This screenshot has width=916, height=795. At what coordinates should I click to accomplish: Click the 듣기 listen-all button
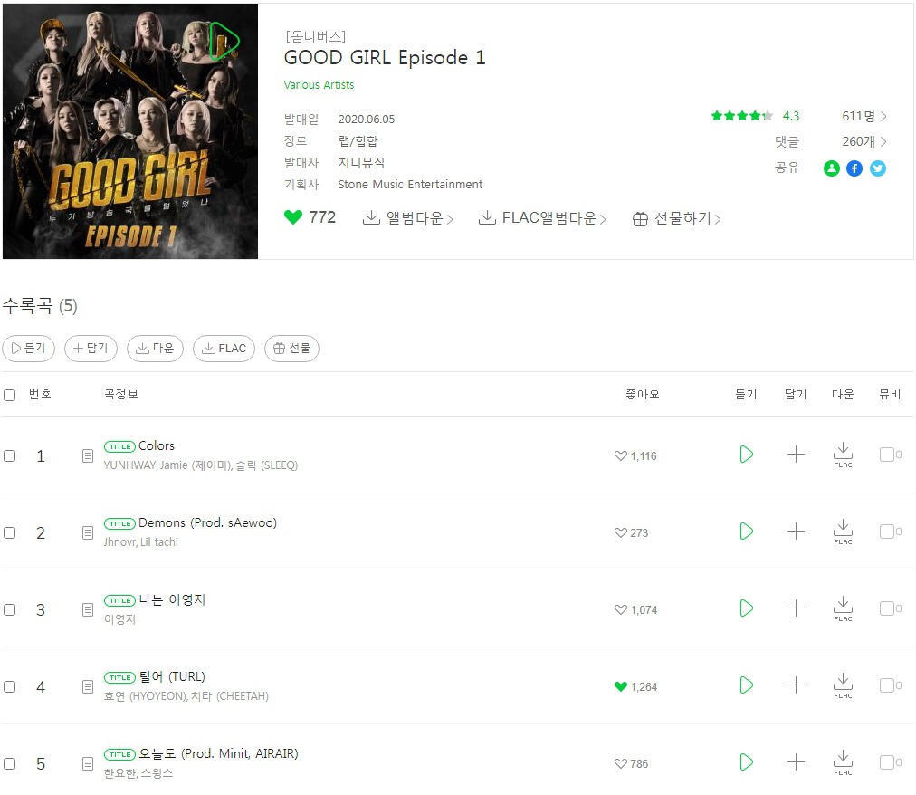point(29,349)
